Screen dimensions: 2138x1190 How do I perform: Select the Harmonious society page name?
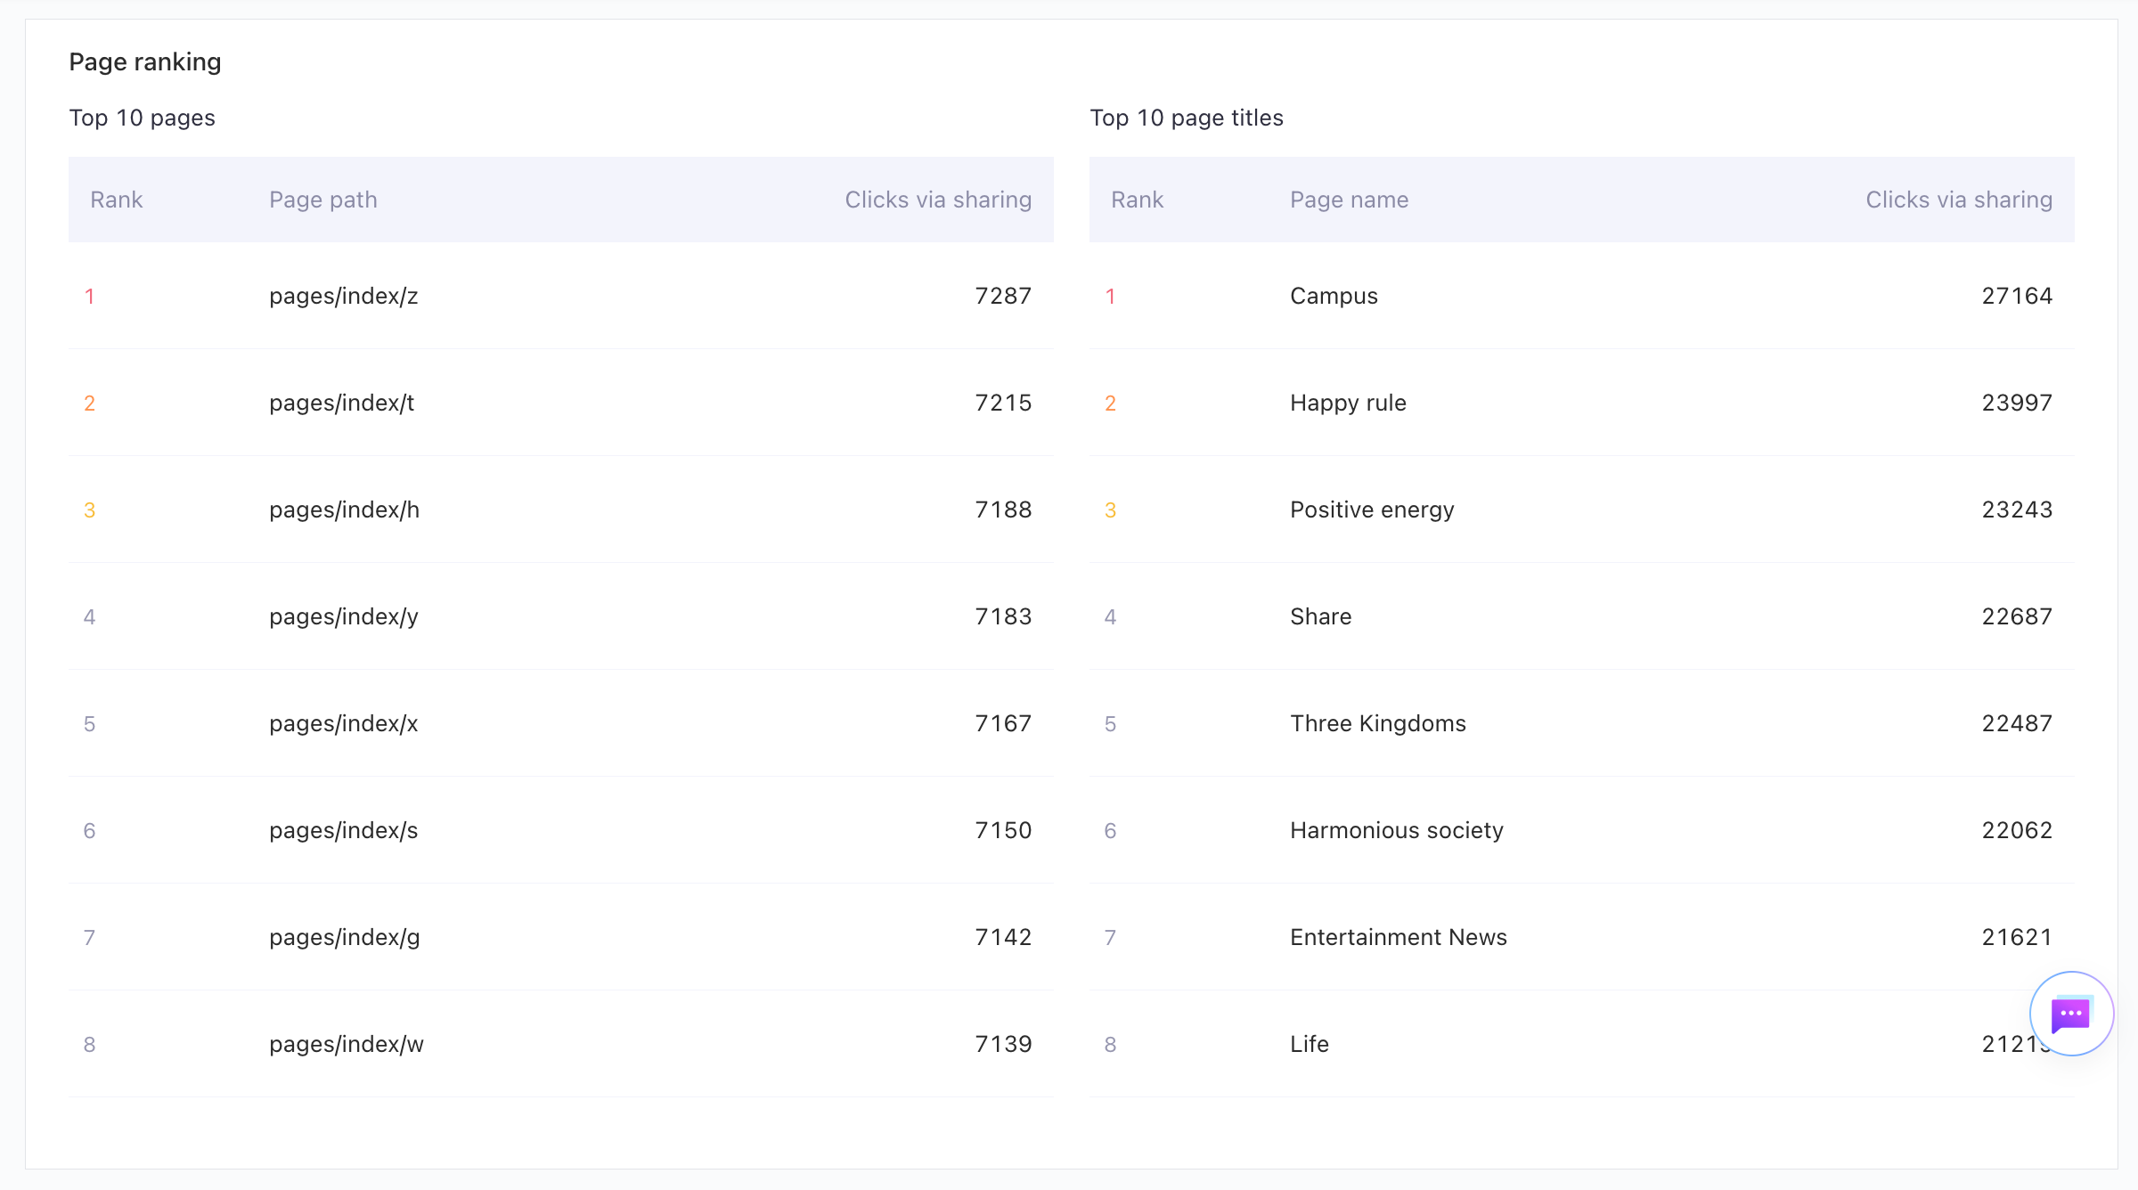coord(1397,830)
